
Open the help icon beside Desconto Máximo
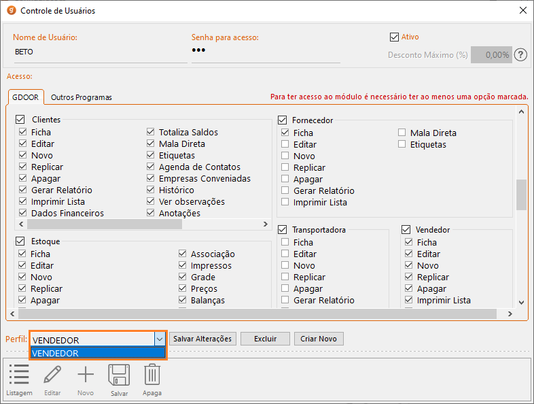pyautogui.click(x=520, y=54)
